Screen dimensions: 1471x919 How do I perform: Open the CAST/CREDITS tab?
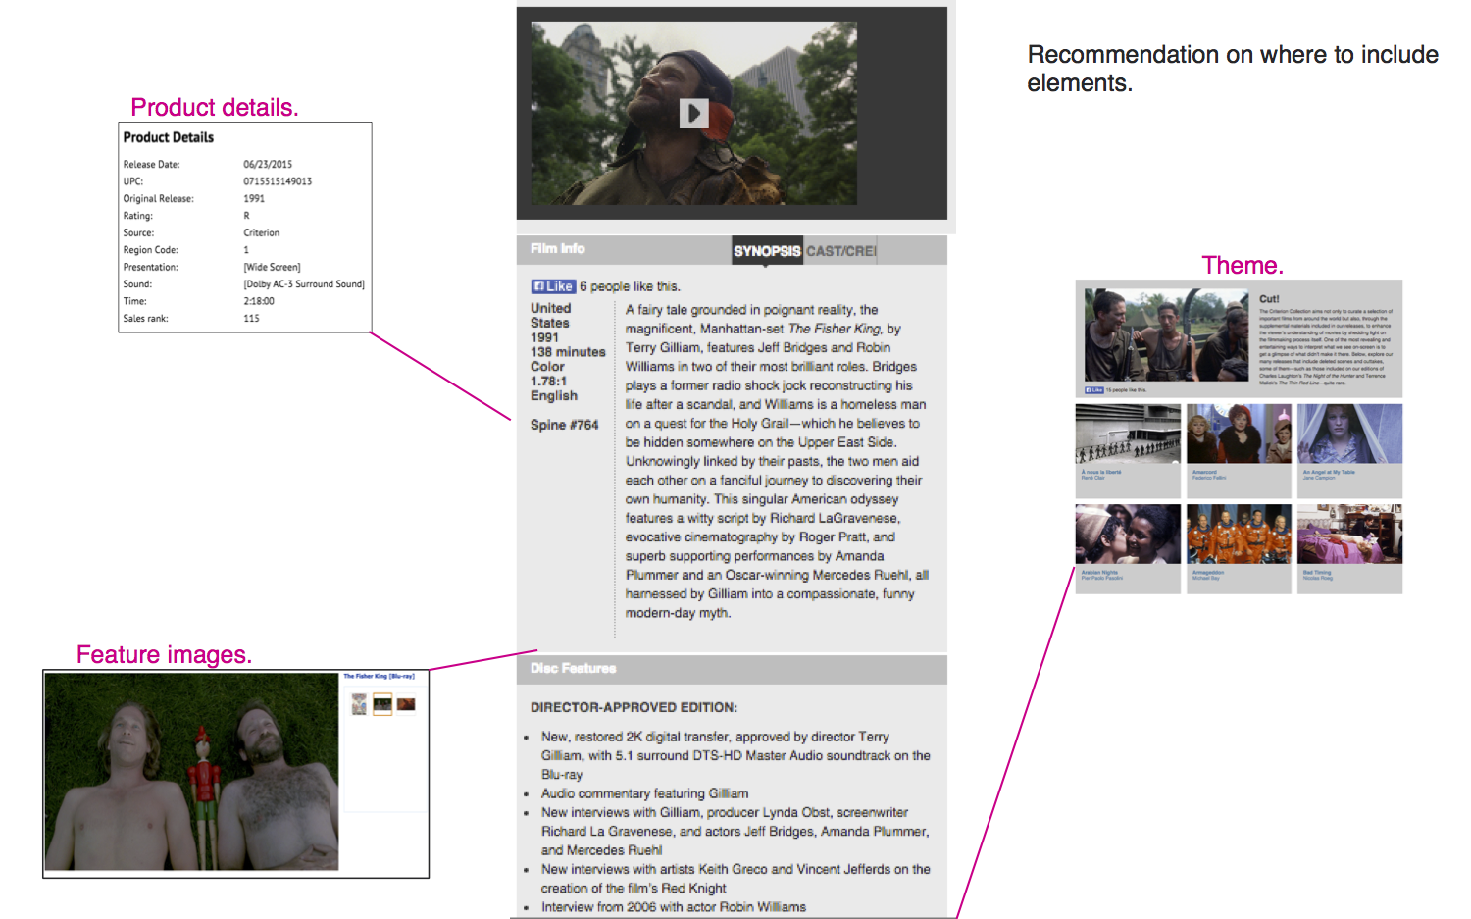point(840,251)
